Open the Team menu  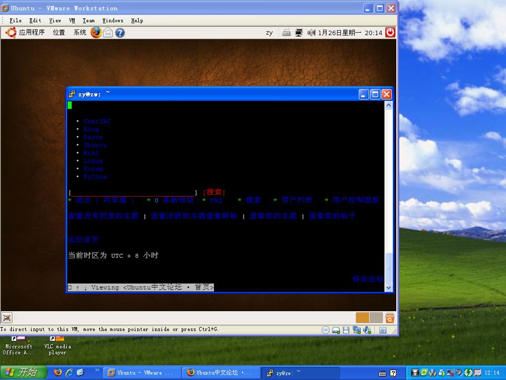89,20
